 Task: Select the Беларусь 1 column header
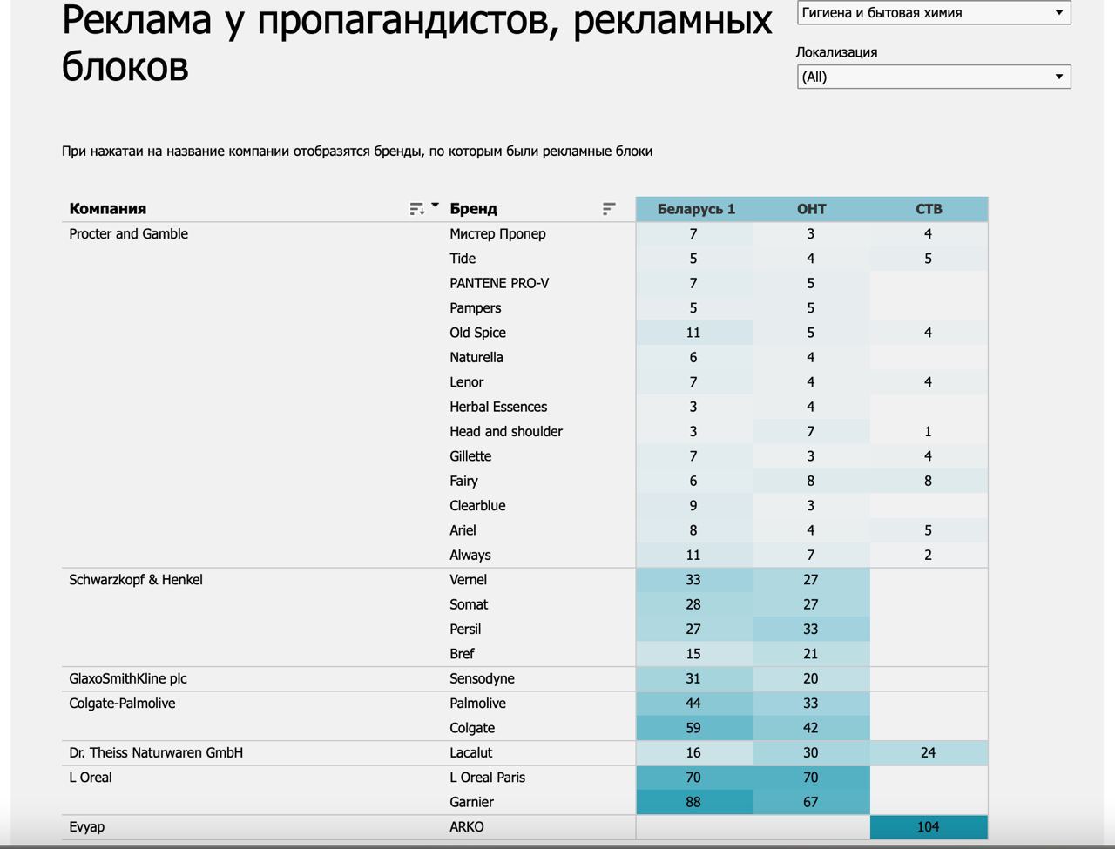[x=695, y=209]
